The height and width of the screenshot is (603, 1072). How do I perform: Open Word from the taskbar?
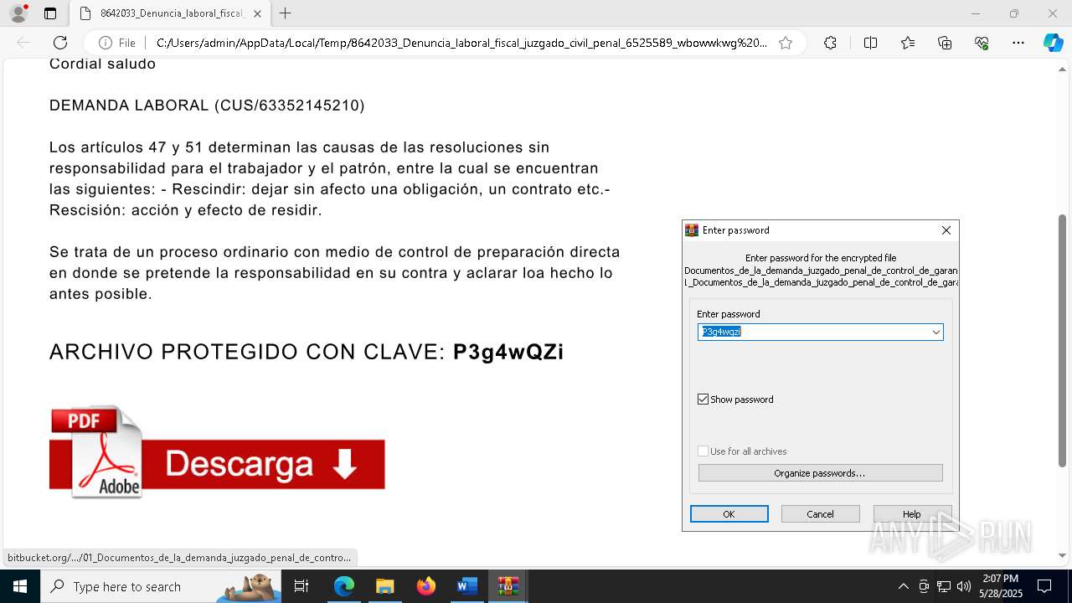tap(466, 586)
